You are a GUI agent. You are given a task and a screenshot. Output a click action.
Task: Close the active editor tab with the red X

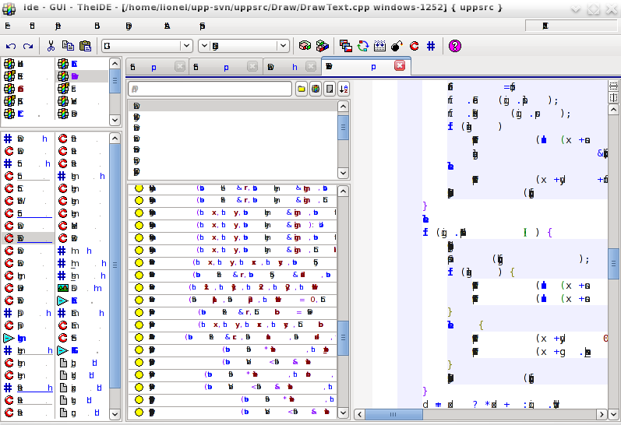pos(400,66)
